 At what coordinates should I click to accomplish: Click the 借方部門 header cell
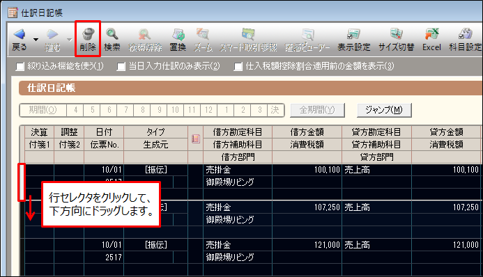[x=238, y=157]
